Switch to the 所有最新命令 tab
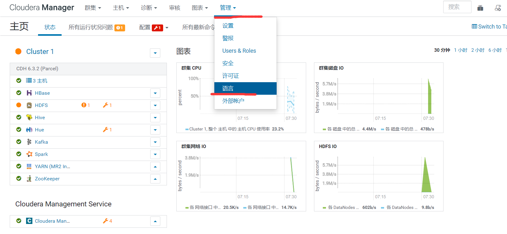Image resolution: width=507 pixels, height=234 pixels. click(x=198, y=27)
